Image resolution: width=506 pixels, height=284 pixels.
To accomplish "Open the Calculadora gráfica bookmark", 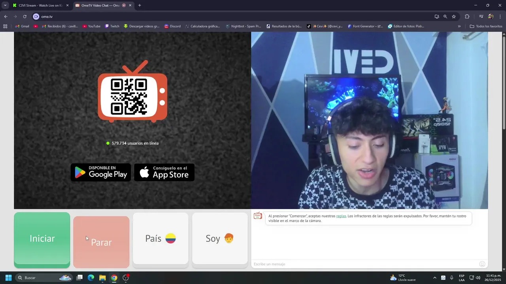I will pyautogui.click(x=202, y=26).
